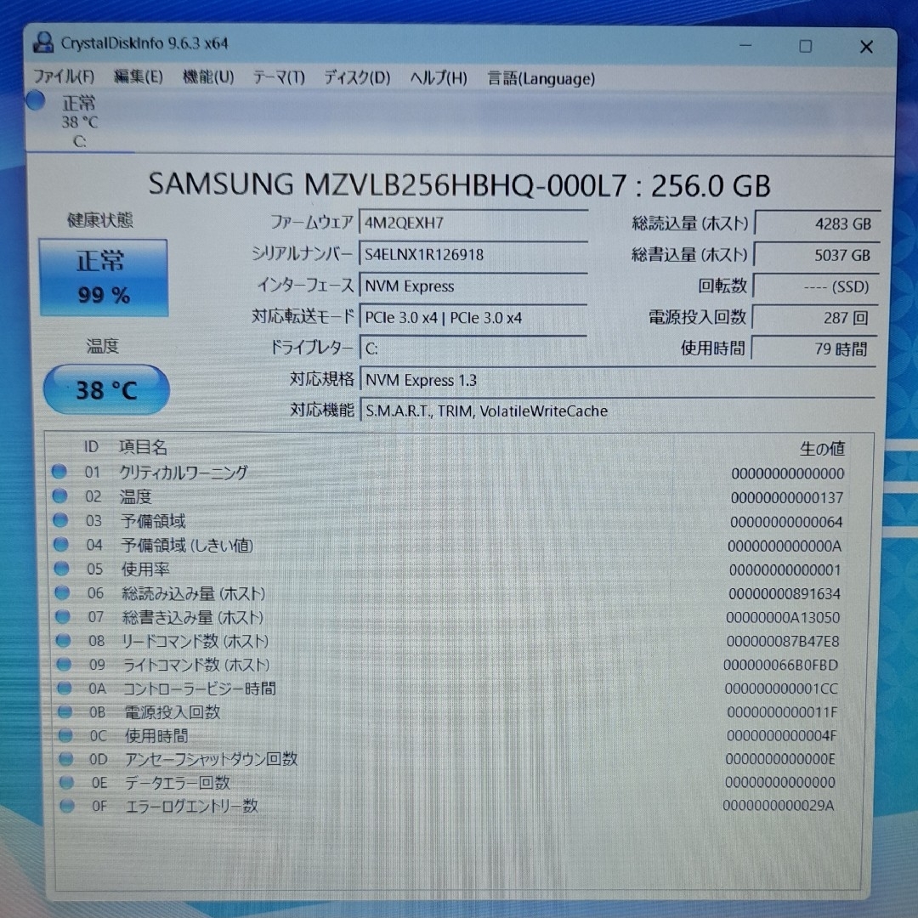Image resolution: width=918 pixels, height=918 pixels.
Task: Click status icon of row 04 予備領域 (しきい値)
Action: click(61, 545)
